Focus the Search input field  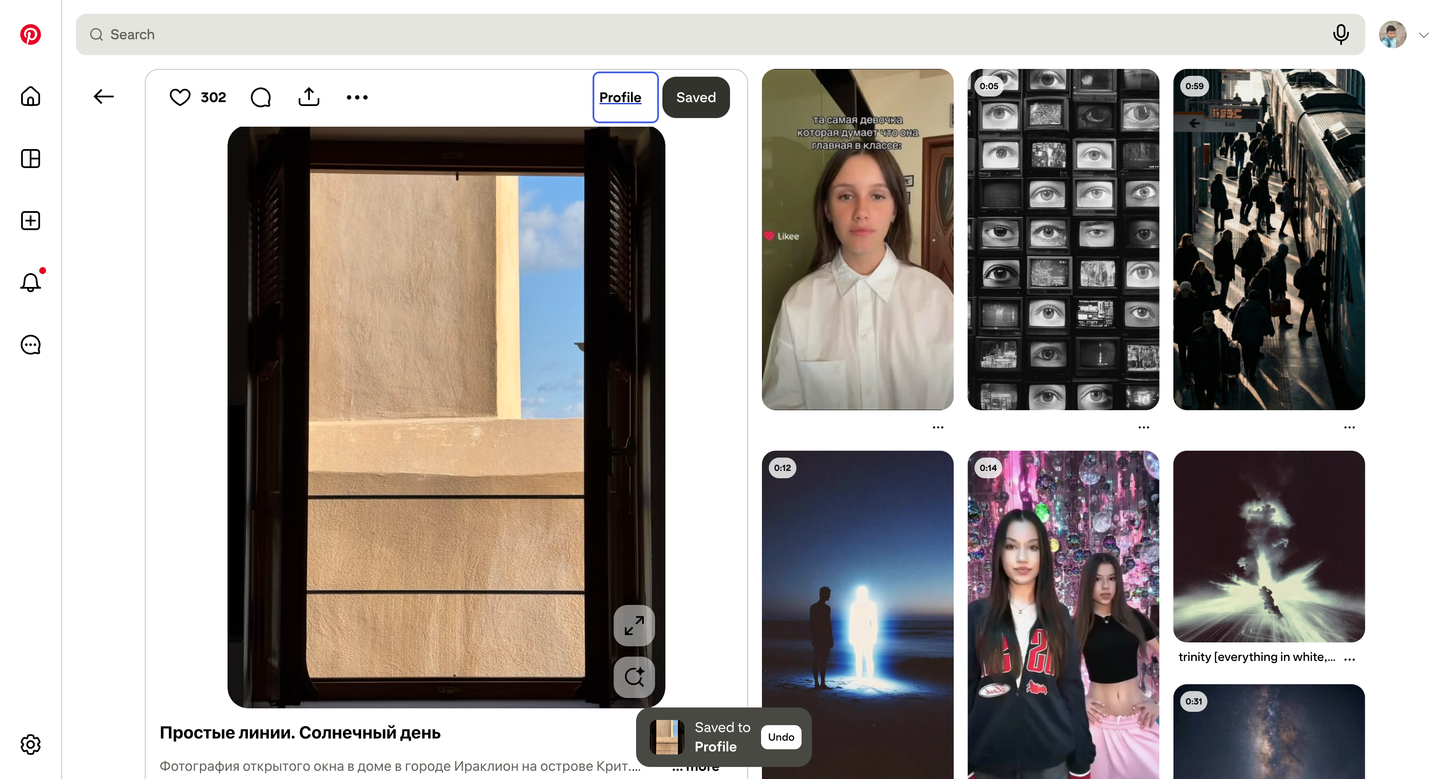720,34
